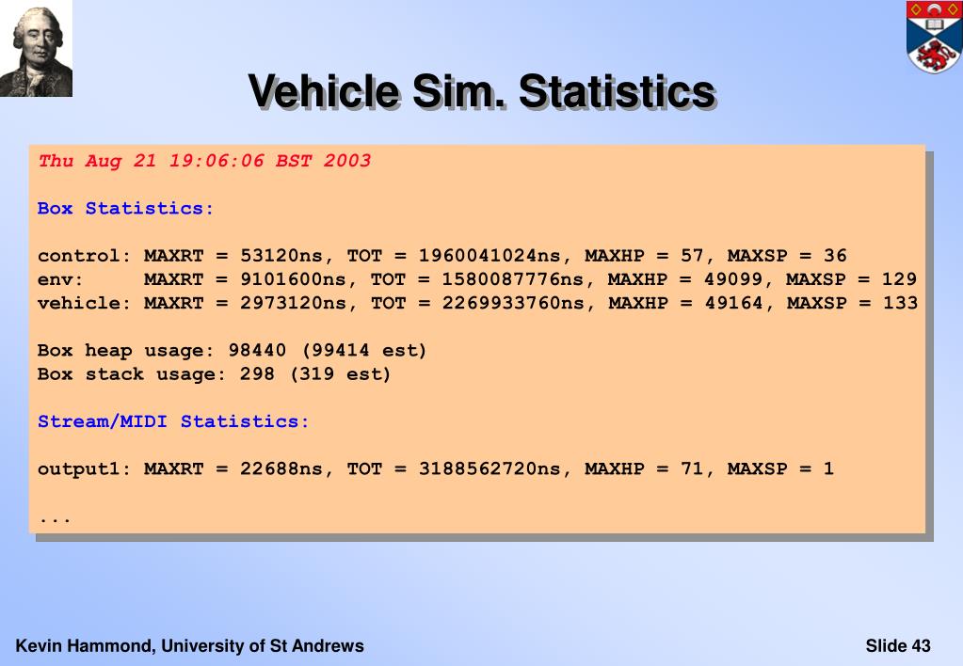The height and width of the screenshot is (666, 963).
Task: Select the value 'MAXRT = 53120ns'
Action: [x=233, y=256]
